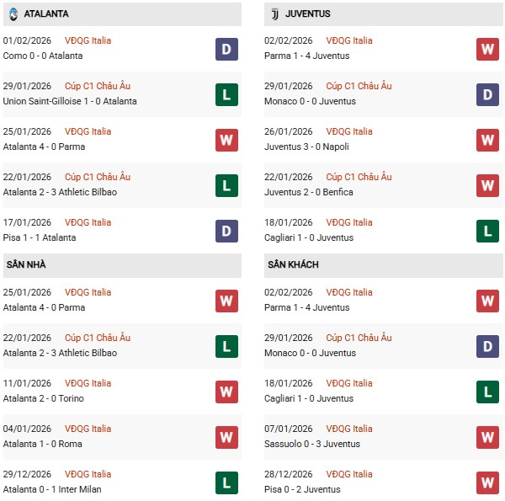Open the Atalanta 2 - 0 Torino match
Viewport: 505px width, 501px height.
[x=44, y=398]
